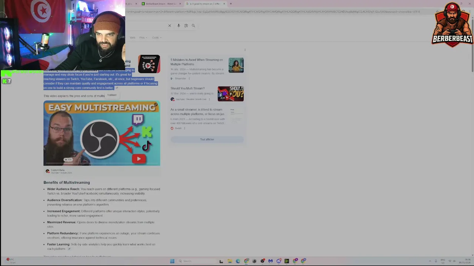Close the BerBerBeast Stream tab
This screenshot has height=266, width=474.
[180, 4]
